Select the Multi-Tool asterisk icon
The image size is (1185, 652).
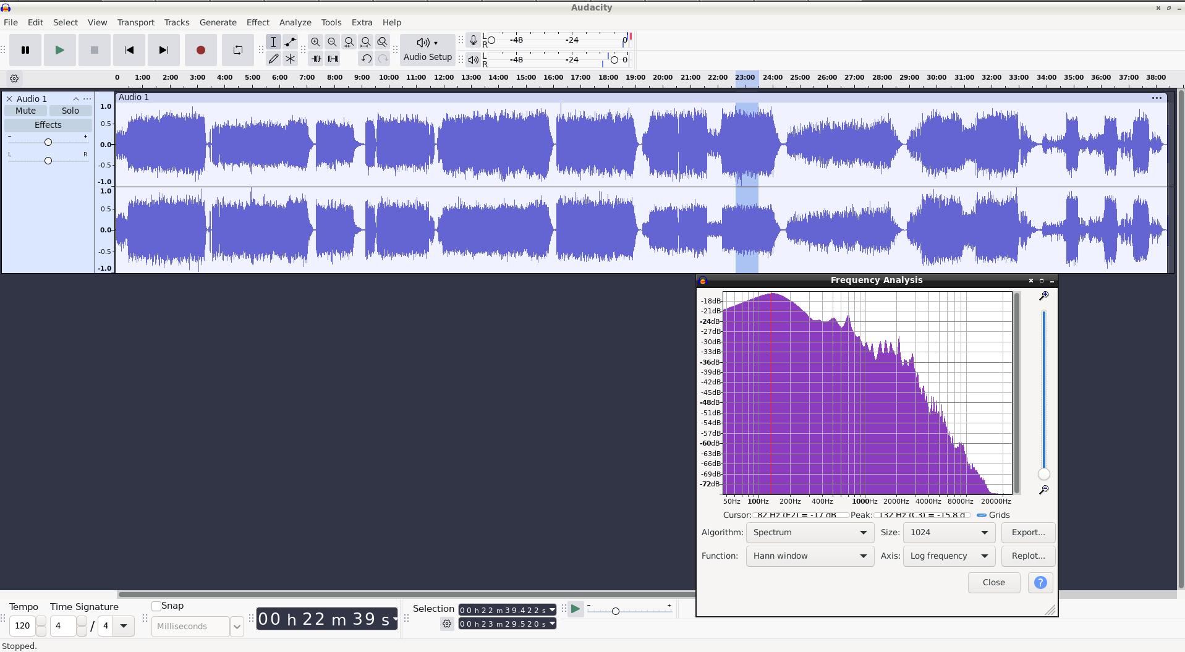pos(290,59)
